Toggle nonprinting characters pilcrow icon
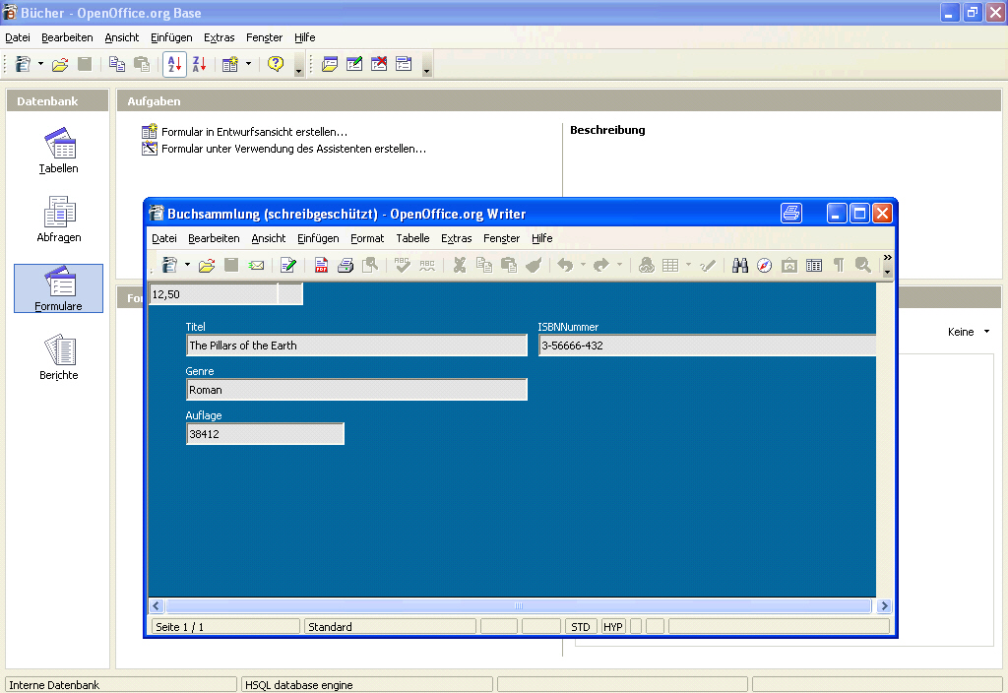 pos(839,265)
